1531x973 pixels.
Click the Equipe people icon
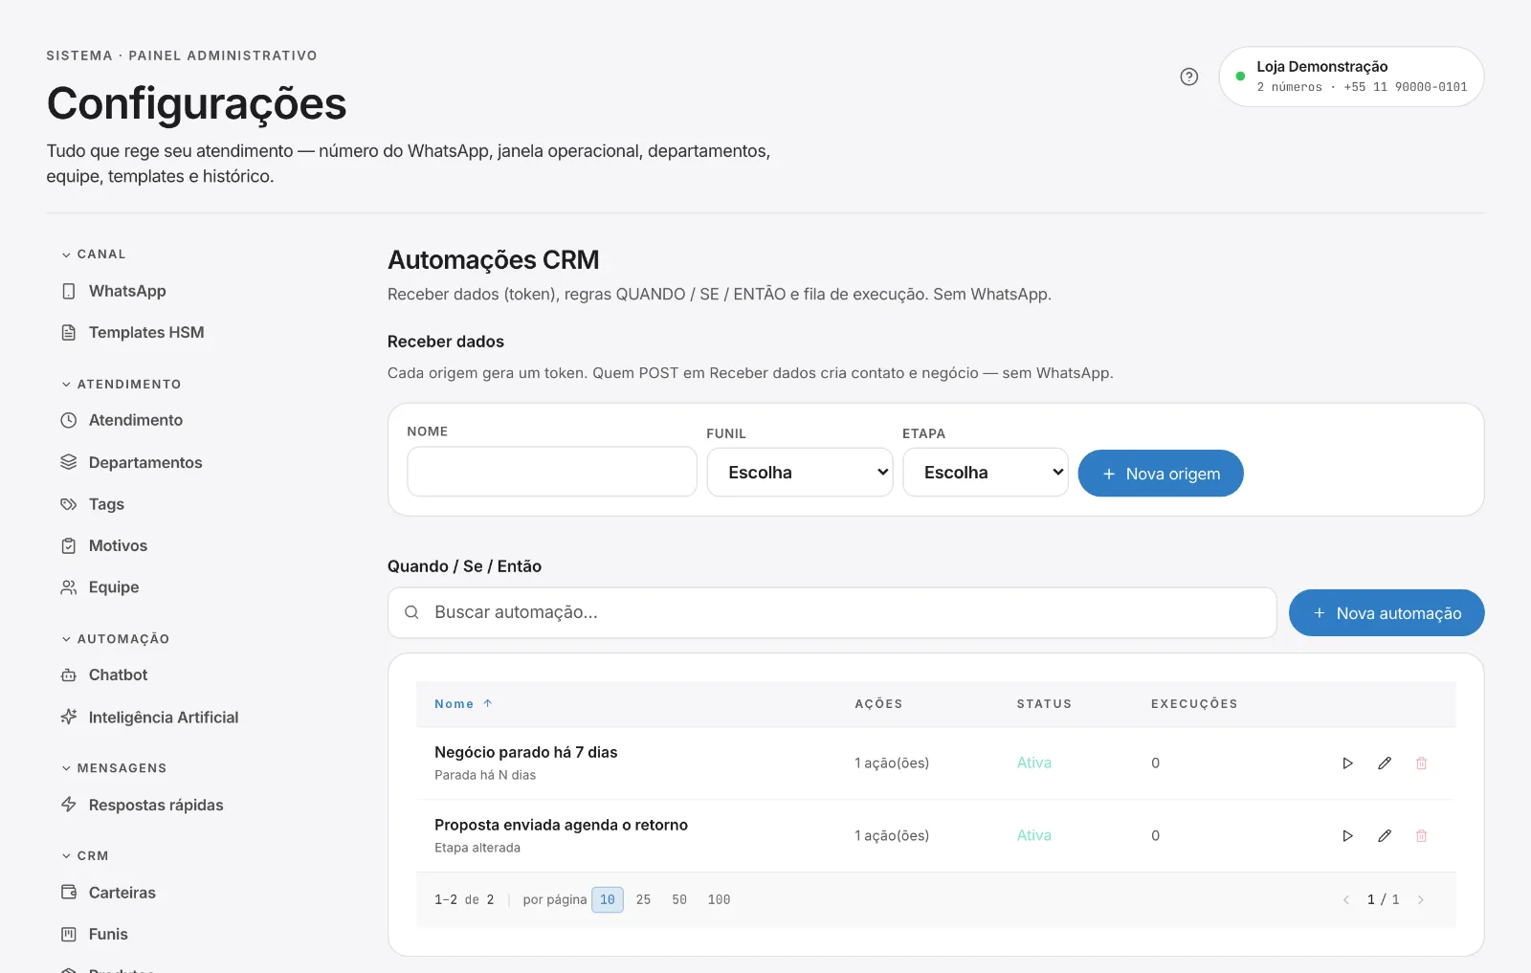point(69,587)
